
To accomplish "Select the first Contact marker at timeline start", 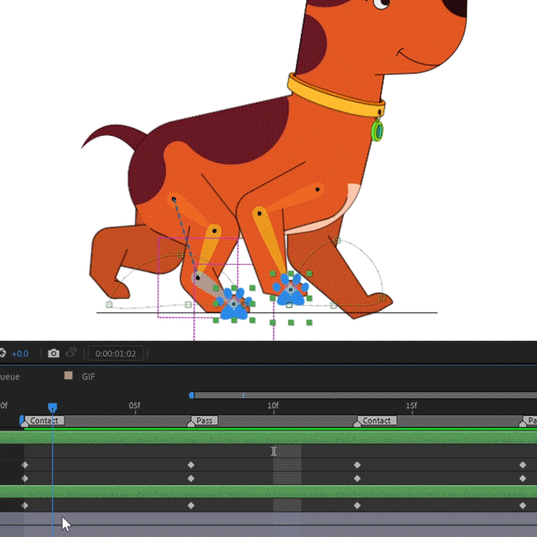I will click(x=44, y=421).
